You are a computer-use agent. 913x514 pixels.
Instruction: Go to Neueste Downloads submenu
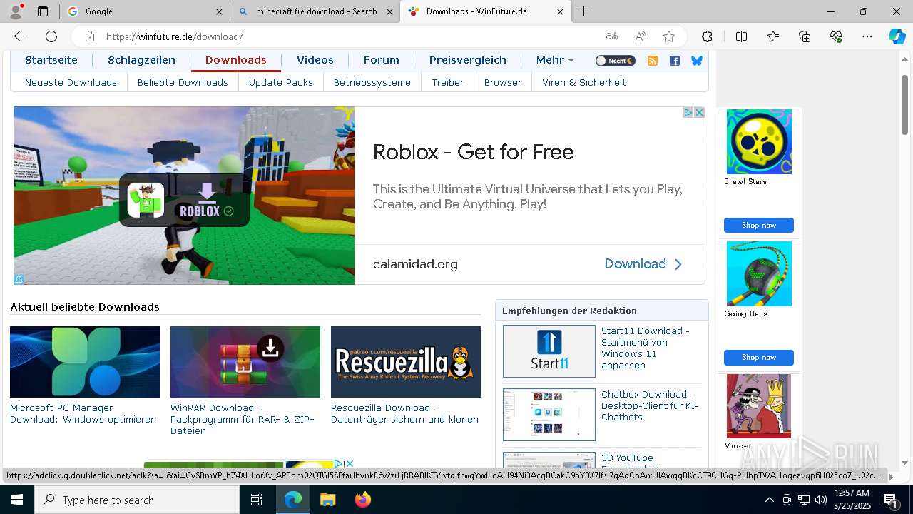[x=71, y=82]
